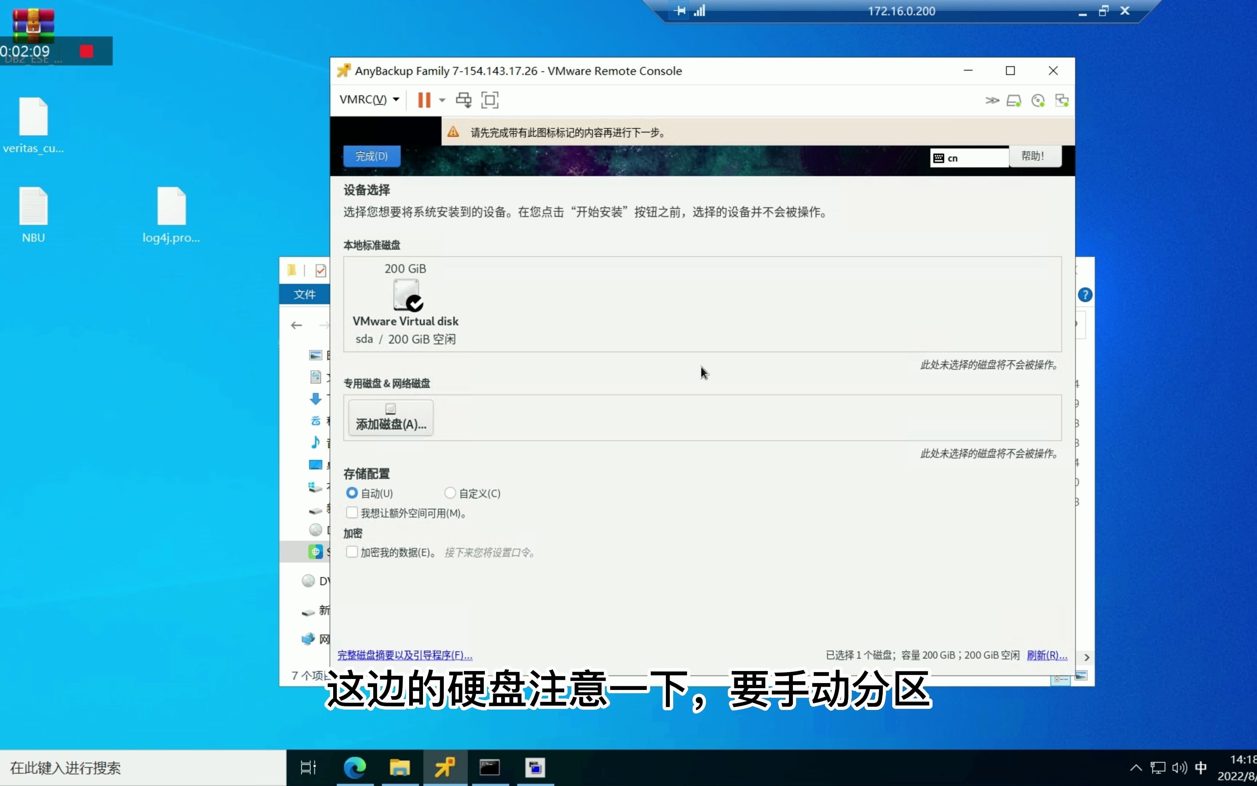Select the DVD drive item in Explorer sidebar
Screen dimensions: 1257x786
tap(316, 581)
